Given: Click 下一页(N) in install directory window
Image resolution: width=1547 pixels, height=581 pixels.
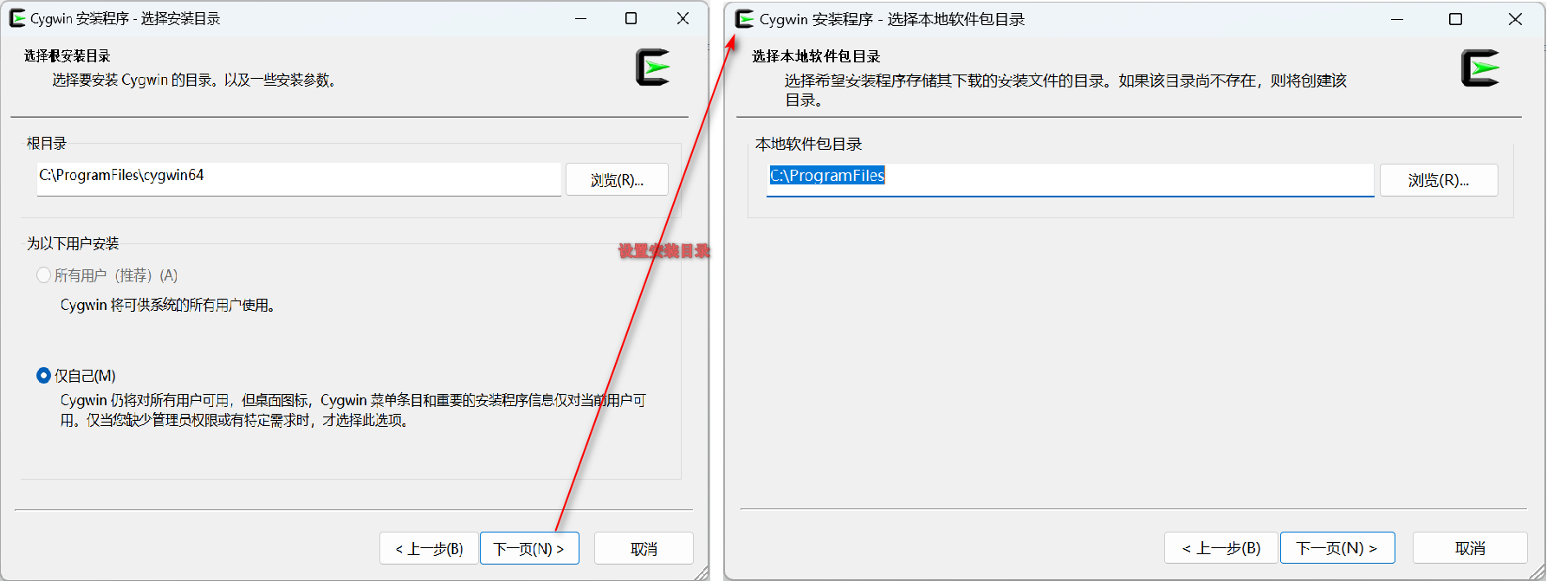Looking at the screenshot, I should point(529,549).
